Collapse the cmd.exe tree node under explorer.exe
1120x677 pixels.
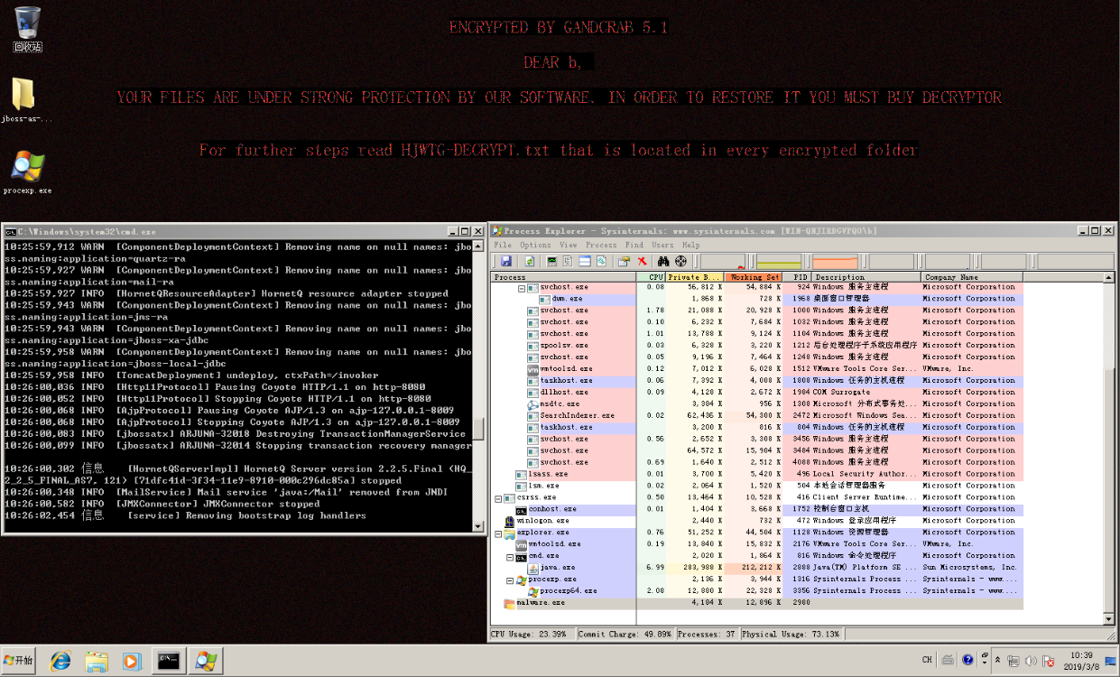pyautogui.click(x=510, y=556)
